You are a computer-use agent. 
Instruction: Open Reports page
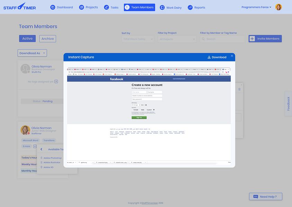196,8
